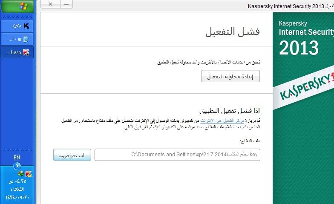
Task: Click the system clock ٠٤:٣٥
Action: (17, 181)
